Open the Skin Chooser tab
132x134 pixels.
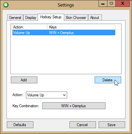(76, 18)
